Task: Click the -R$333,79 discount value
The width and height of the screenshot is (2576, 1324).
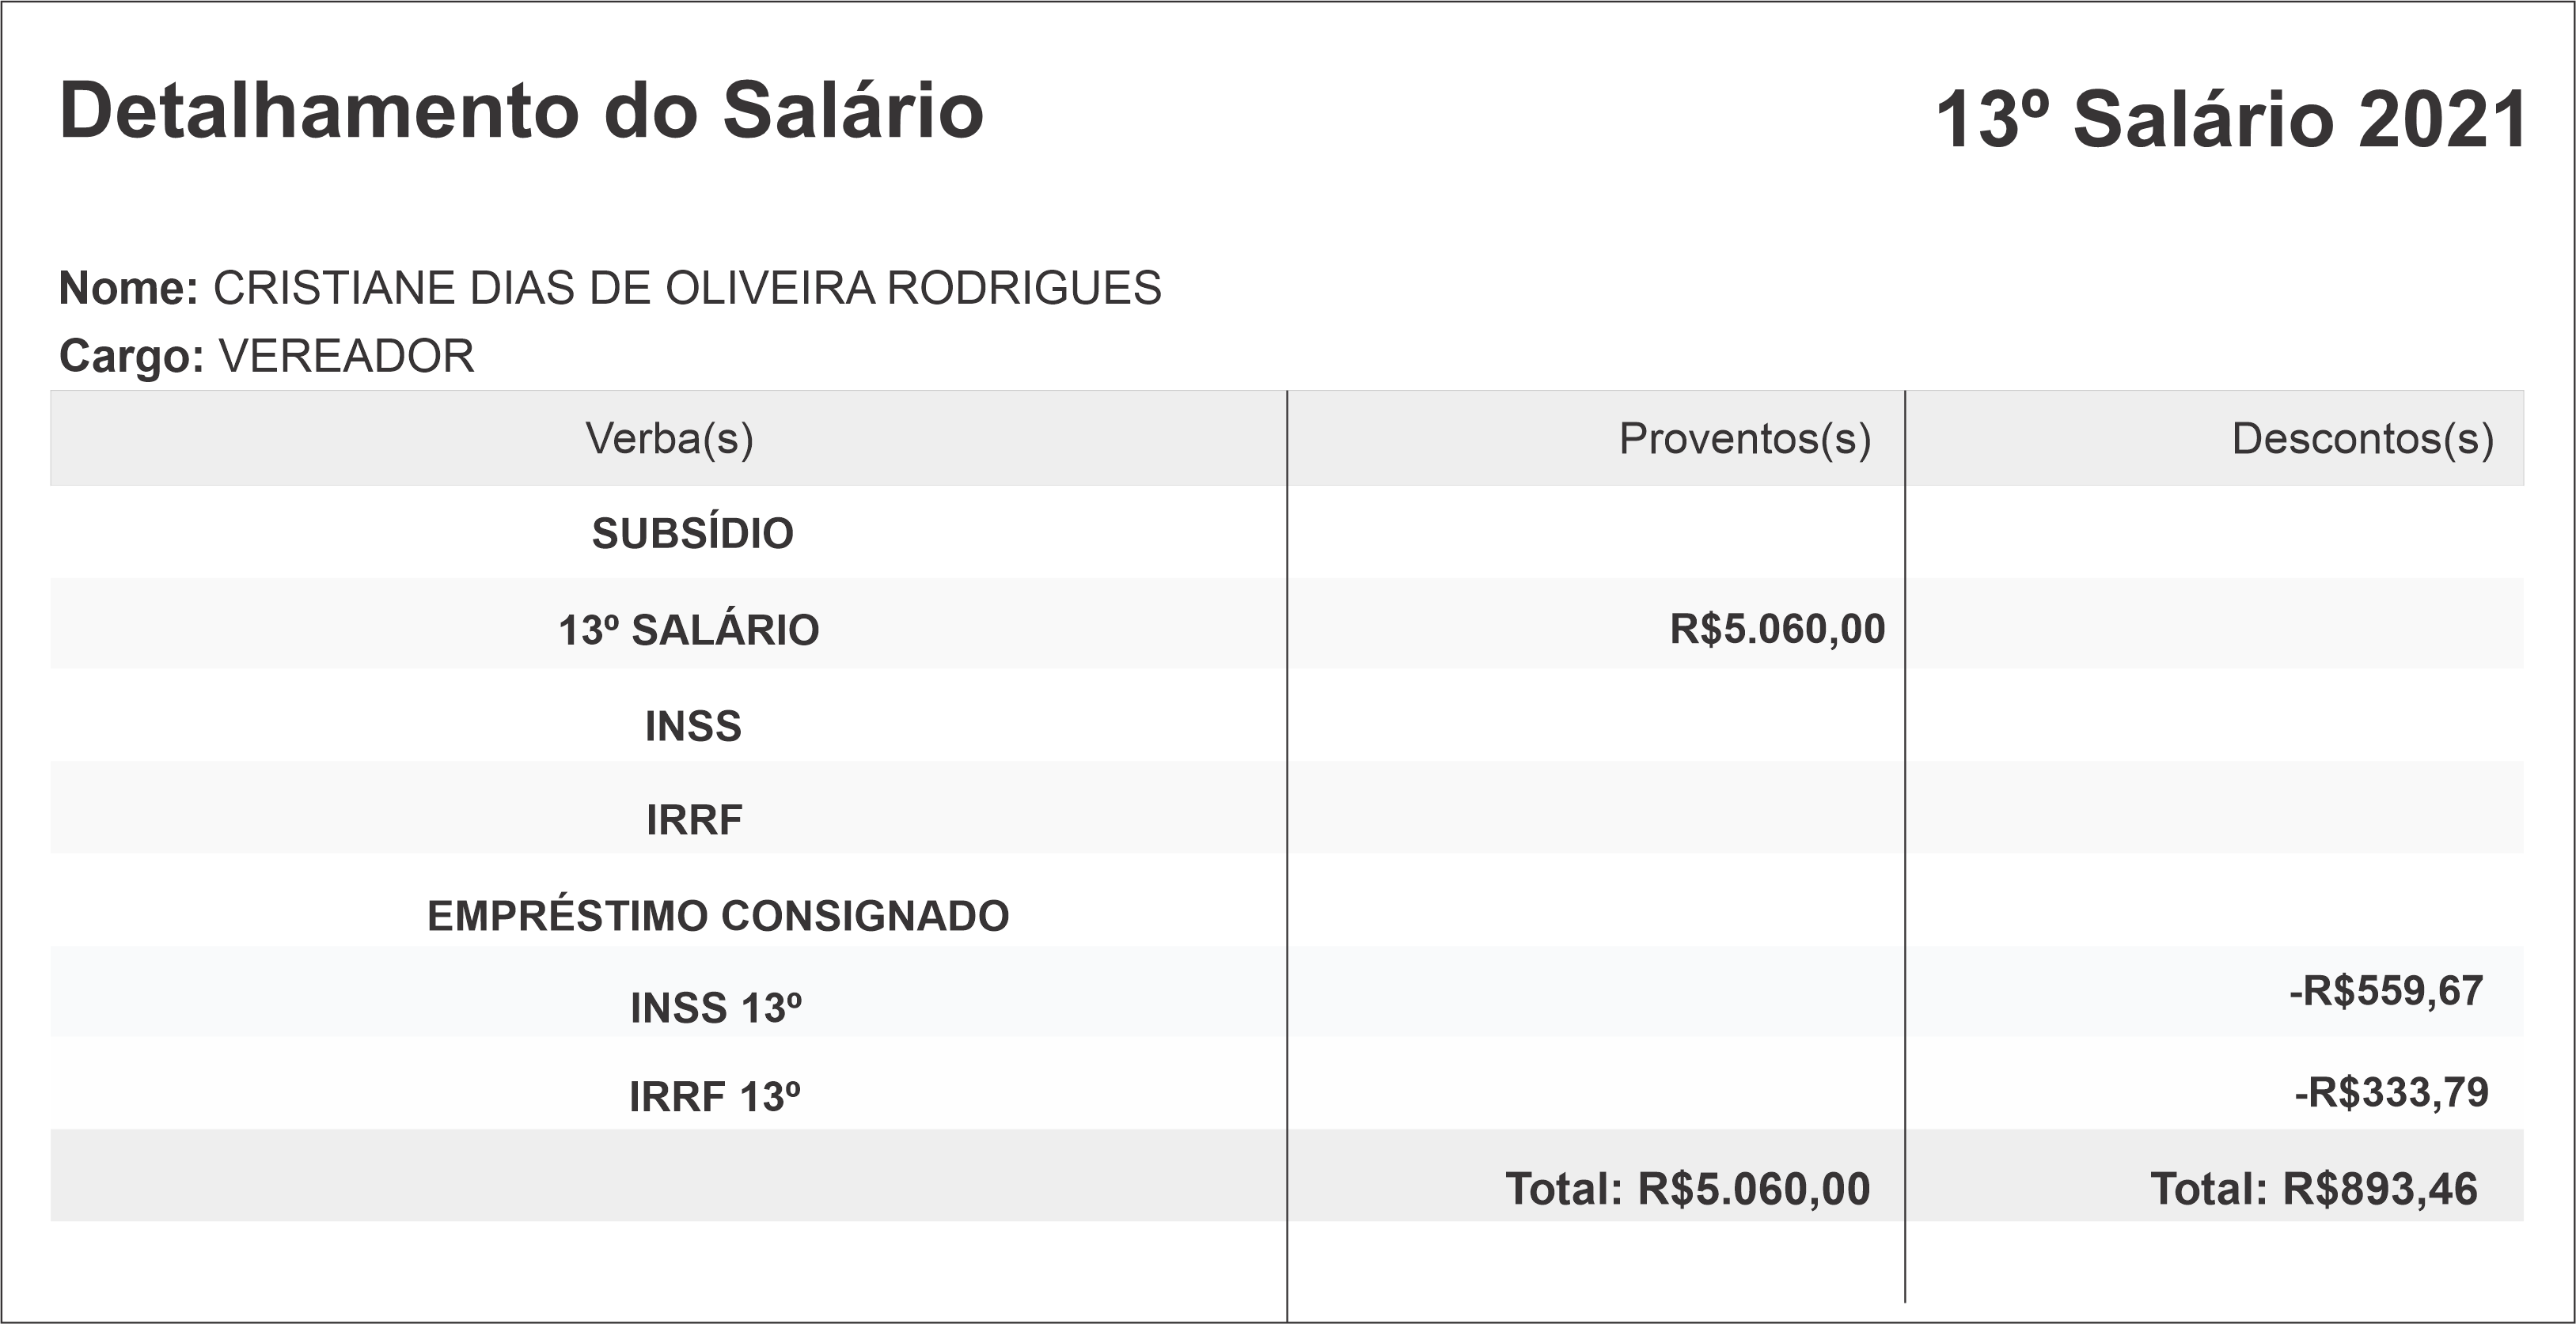Action: click(2390, 1093)
